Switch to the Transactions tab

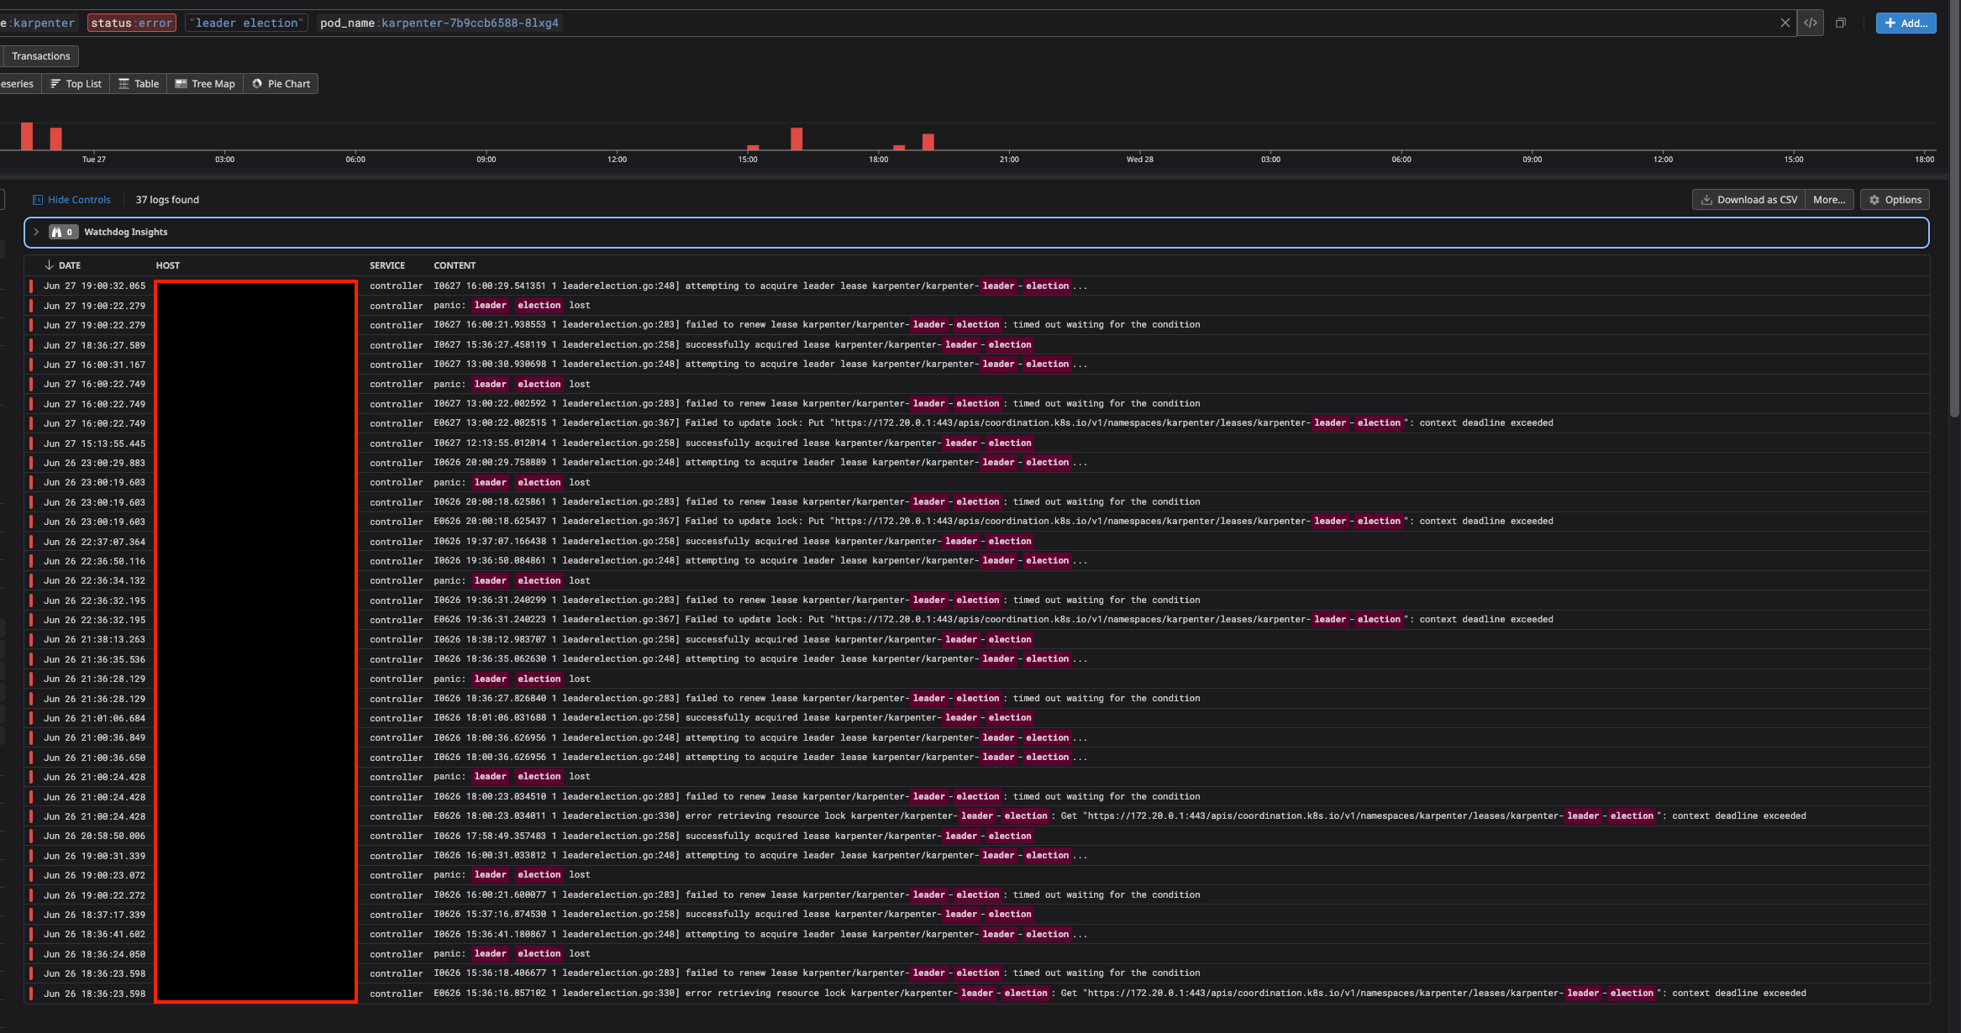(x=40, y=56)
